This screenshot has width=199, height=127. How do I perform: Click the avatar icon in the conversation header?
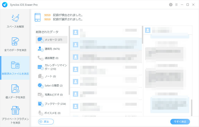pos(148,30)
